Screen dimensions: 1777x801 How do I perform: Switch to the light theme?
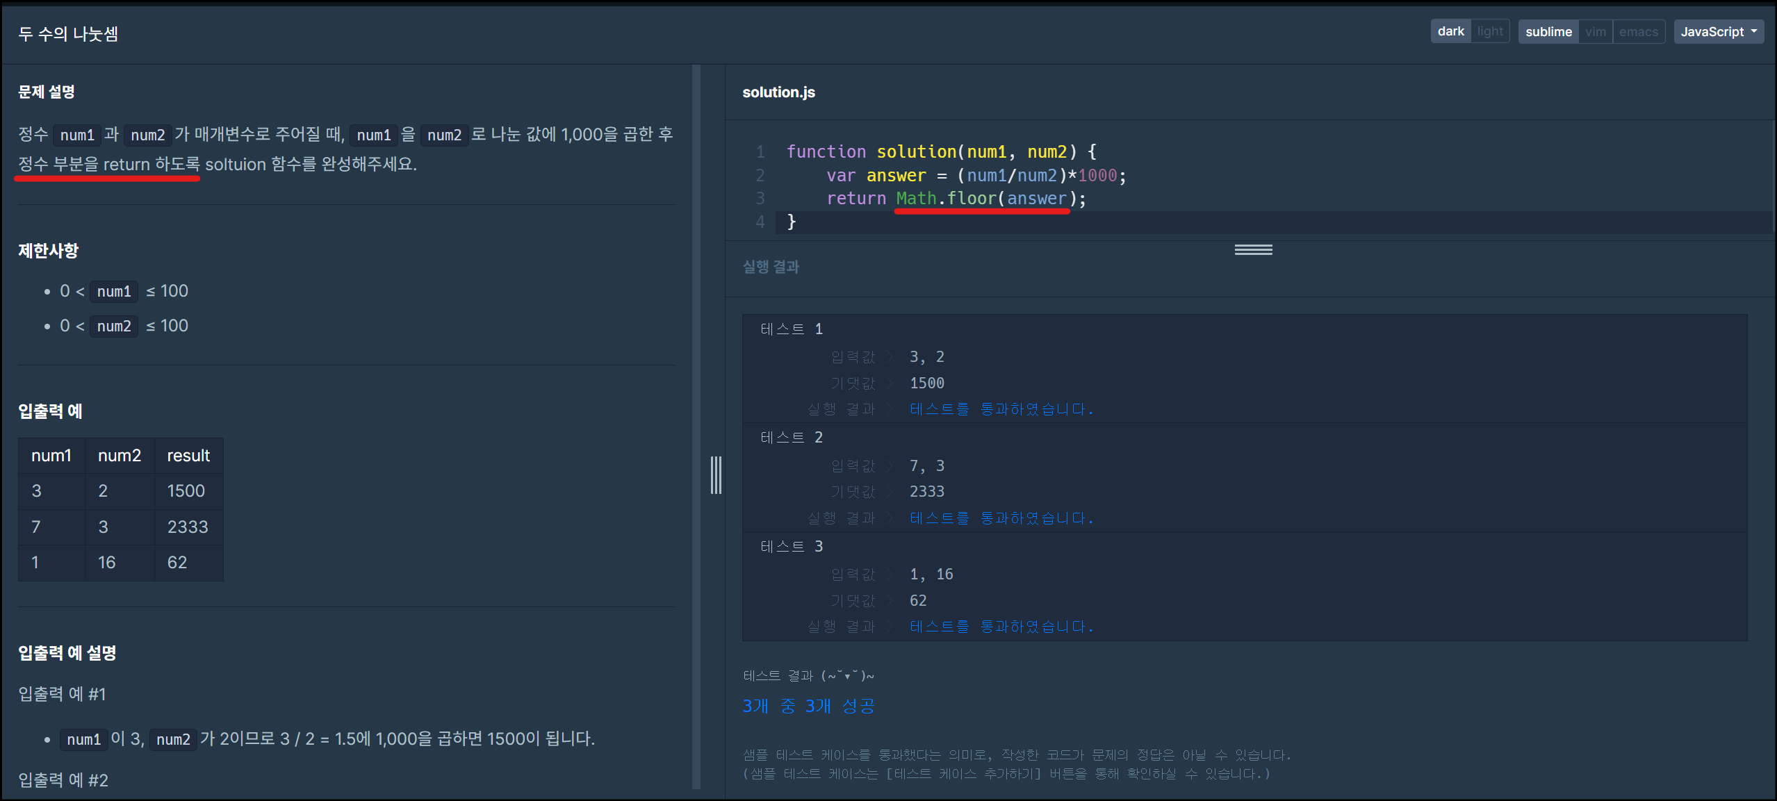pyautogui.click(x=1489, y=31)
